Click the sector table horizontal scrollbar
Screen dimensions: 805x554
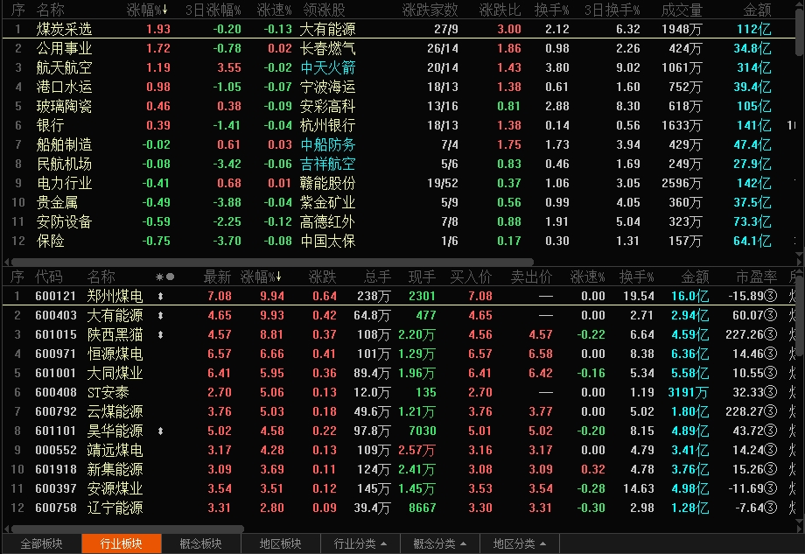[262, 261]
